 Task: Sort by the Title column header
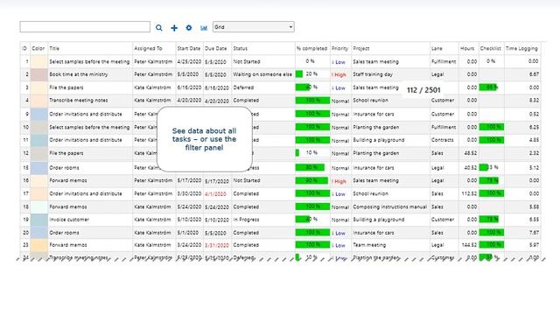(54, 48)
